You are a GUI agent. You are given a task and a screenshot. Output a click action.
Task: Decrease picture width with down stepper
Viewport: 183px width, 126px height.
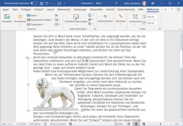point(158,24)
